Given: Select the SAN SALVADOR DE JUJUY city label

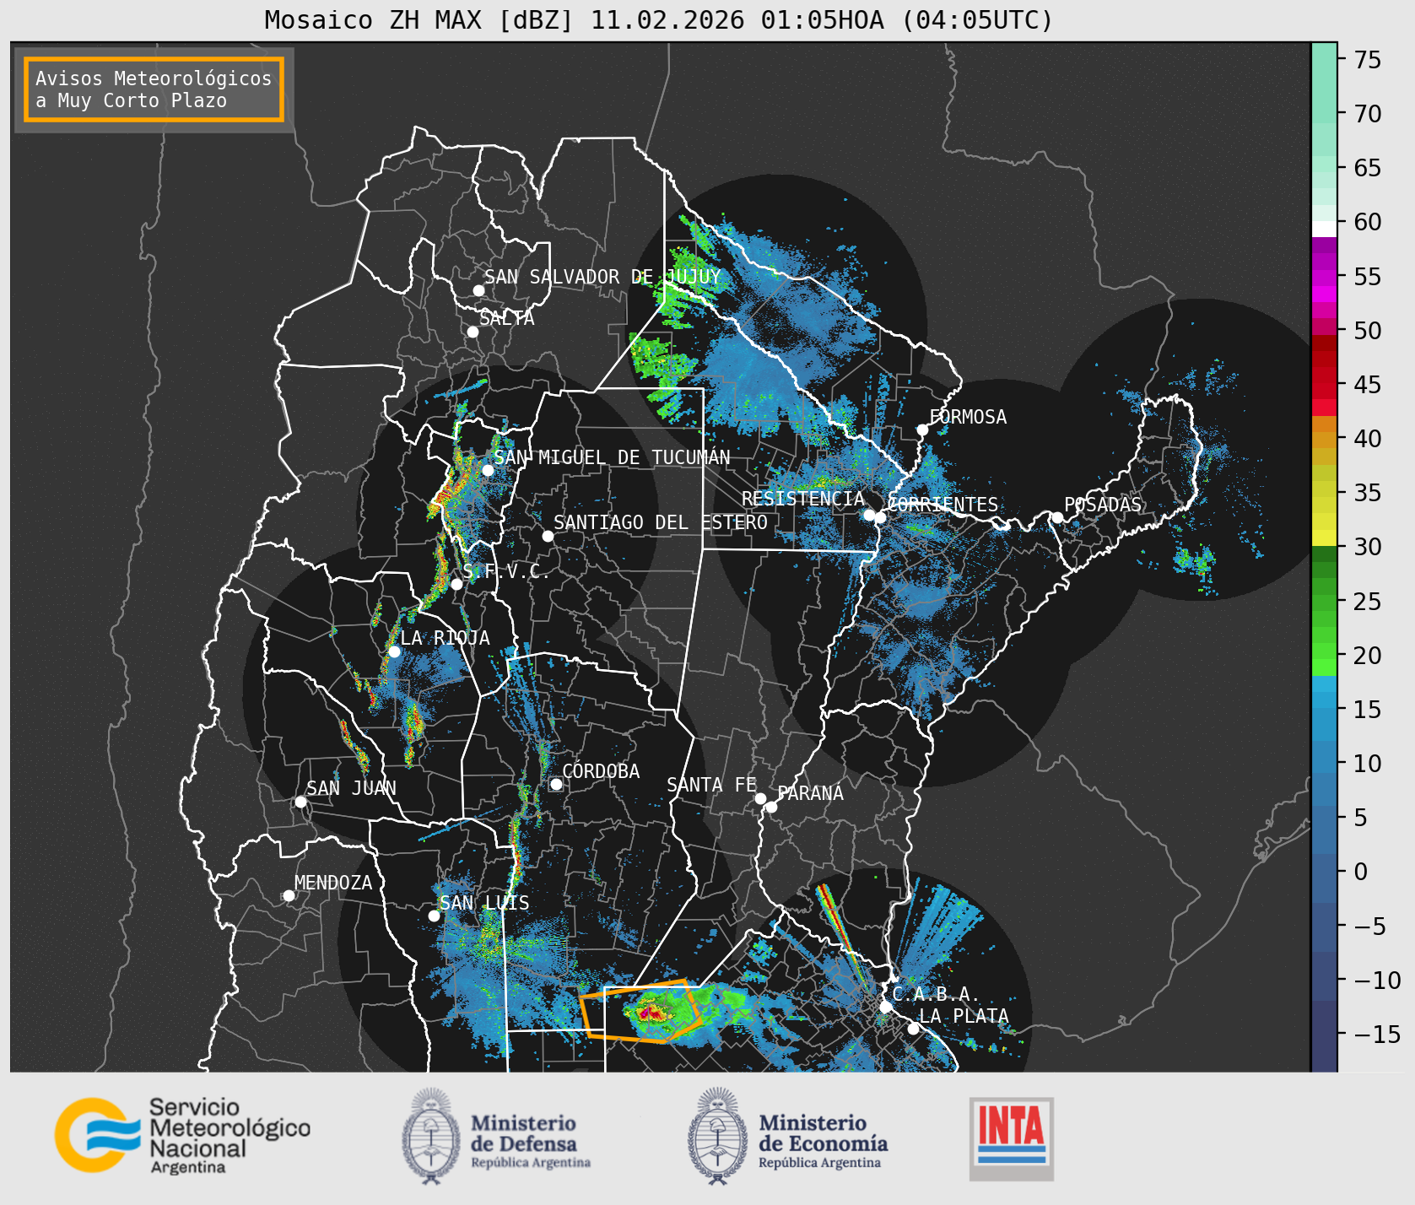Looking at the screenshot, I should coord(602,277).
